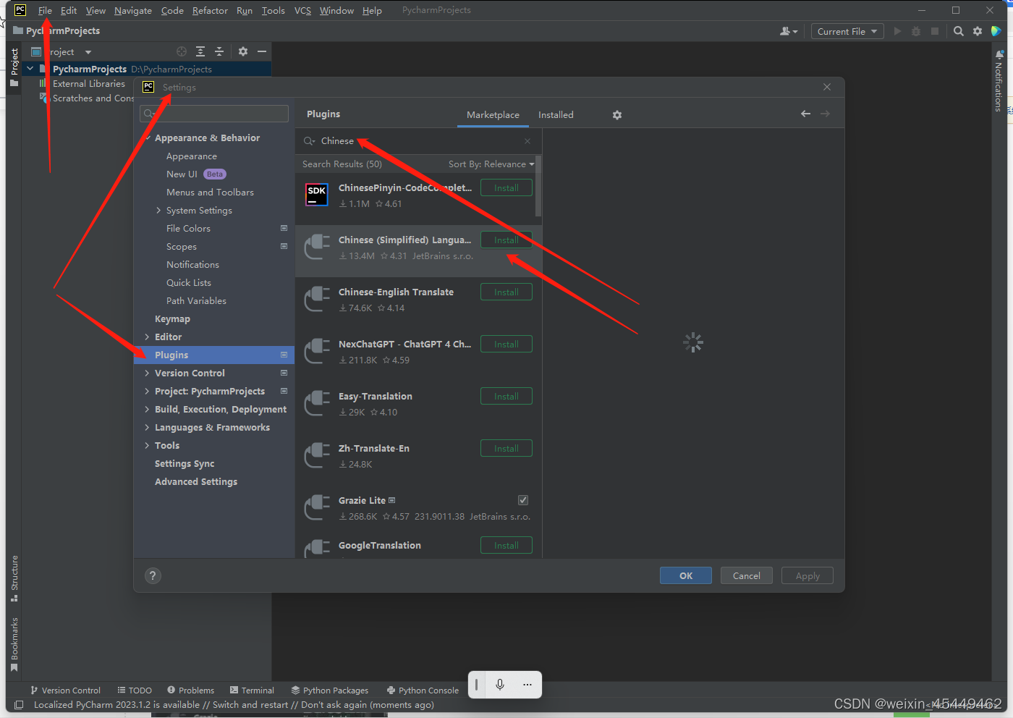The image size is (1013, 718).
Task: Go back using the left arrow in Settings
Action: (805, 114)
